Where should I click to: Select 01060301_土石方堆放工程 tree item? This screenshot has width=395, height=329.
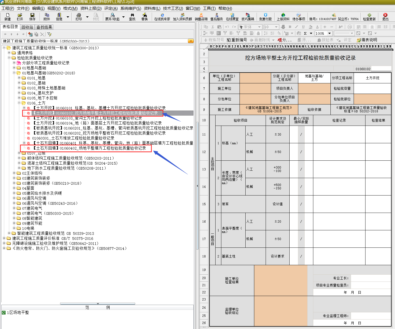[x=73, y=138]
